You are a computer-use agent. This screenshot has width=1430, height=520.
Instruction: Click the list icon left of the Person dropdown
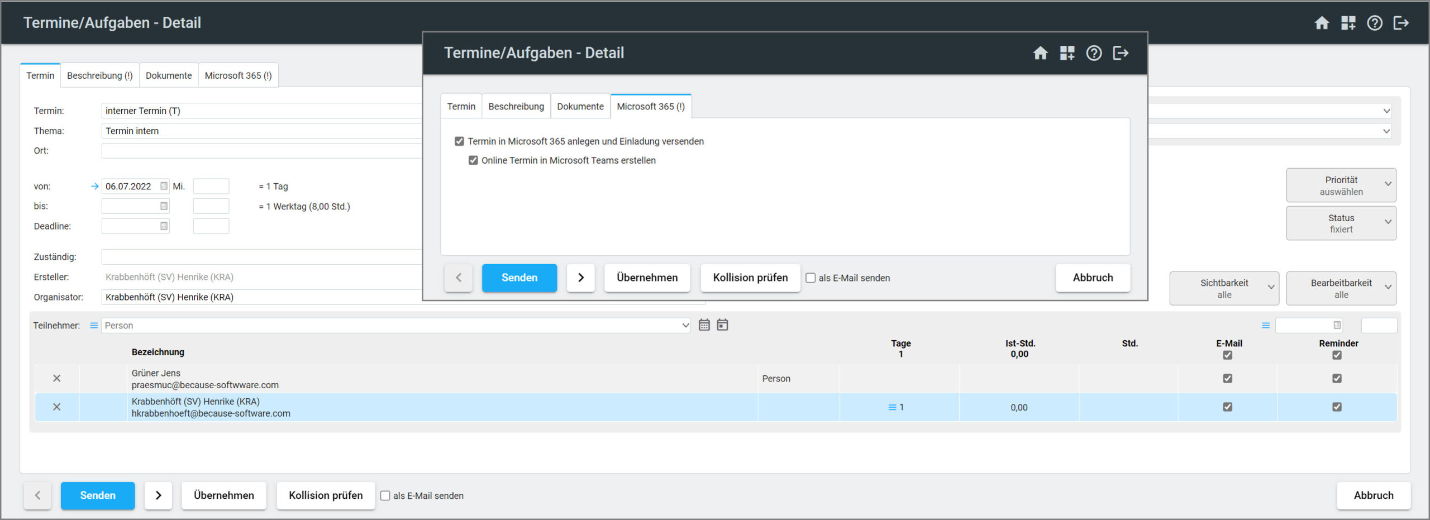[x=94, y=325]
